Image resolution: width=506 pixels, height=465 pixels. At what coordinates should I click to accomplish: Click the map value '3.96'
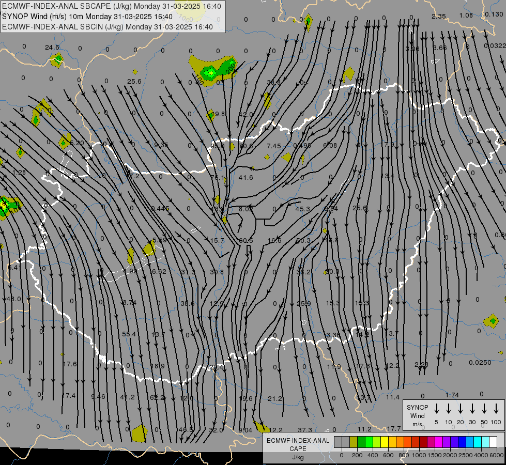412,49
